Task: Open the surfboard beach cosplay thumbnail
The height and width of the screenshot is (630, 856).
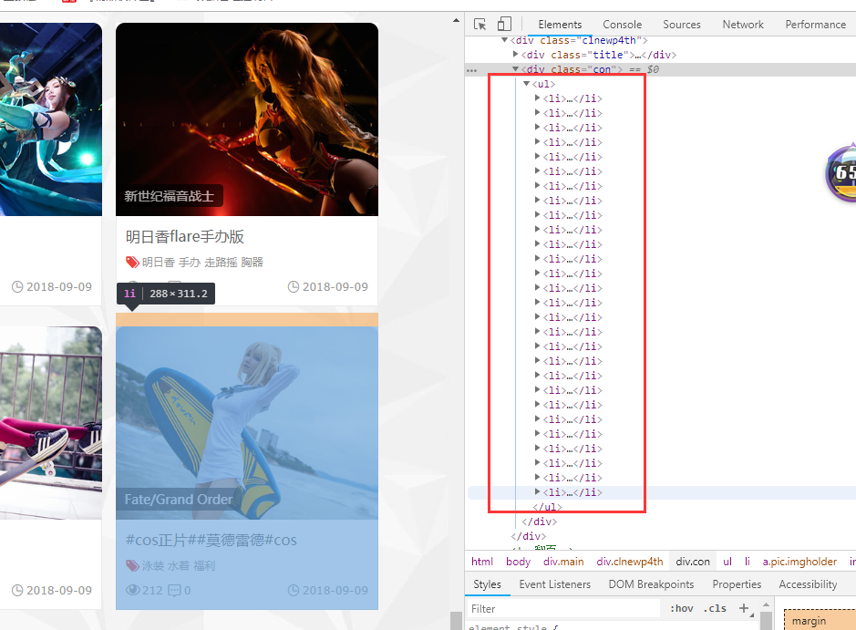Action: 247,422
